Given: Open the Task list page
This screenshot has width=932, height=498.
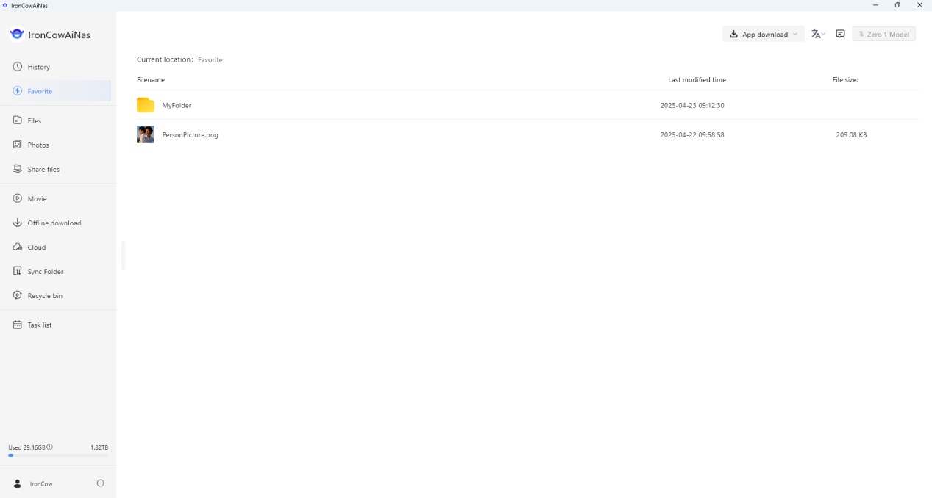Looking at the screenshot, I should [39, 325].
